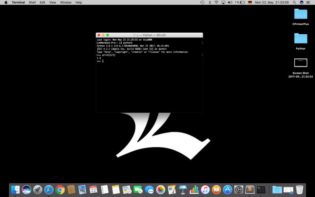Screen dimensions: 315x197
Task: Click the Siri icon in menu bar
Action: [x=302, y=2]
